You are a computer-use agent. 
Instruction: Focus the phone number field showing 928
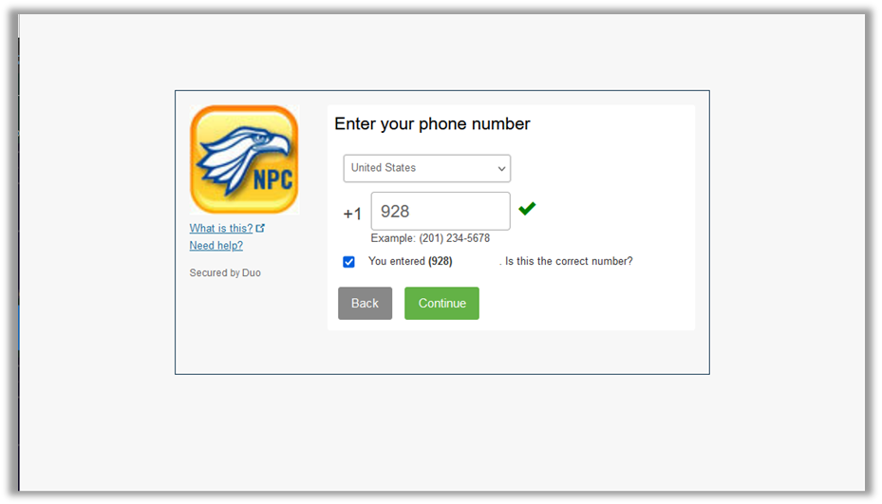point(441,211)
